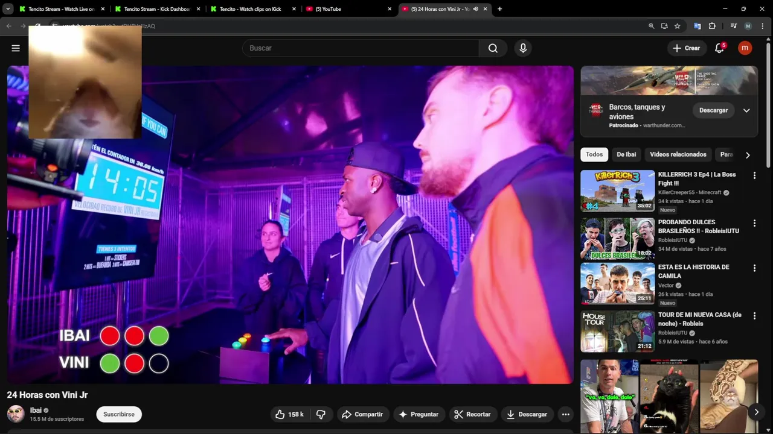Screen dimensions: 773x434
Task: Click the Suscribirse button
Action: 119,414
